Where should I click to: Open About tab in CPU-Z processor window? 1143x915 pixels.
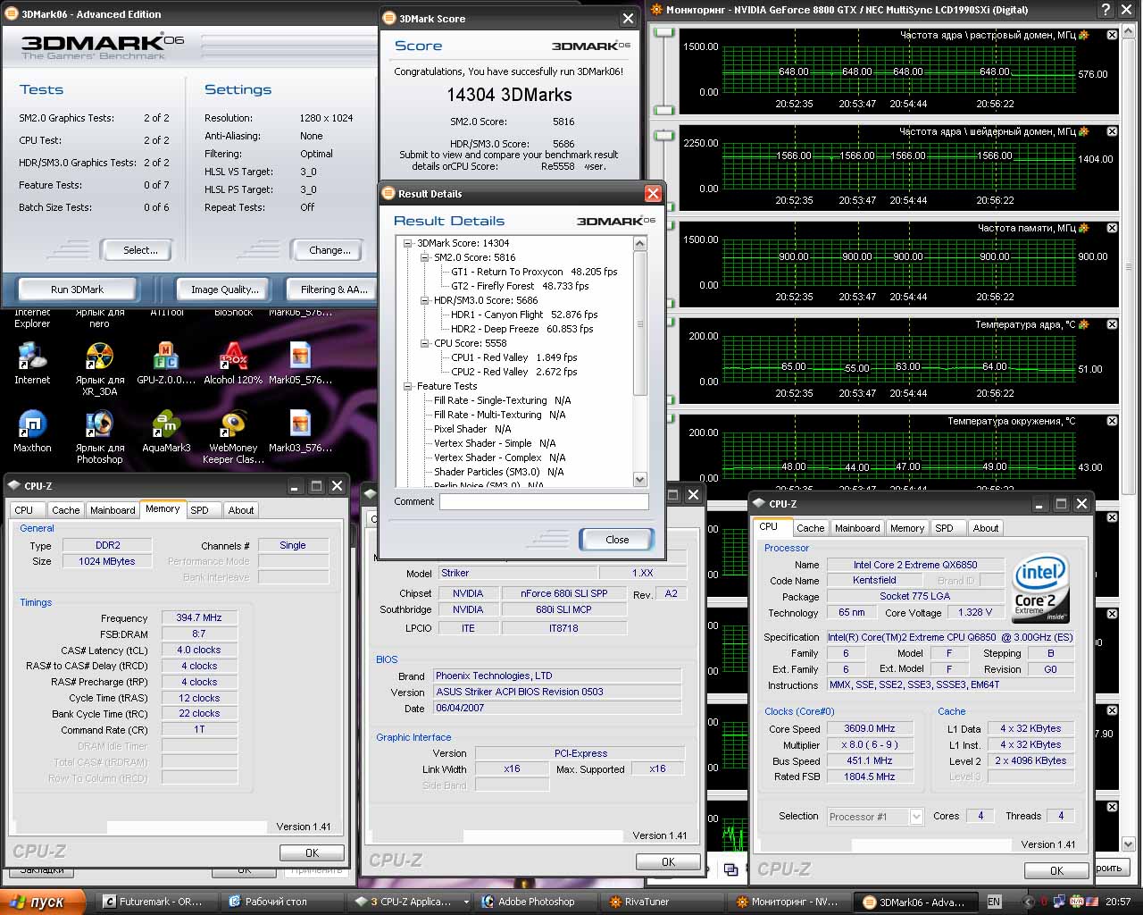(x=986, y=528)
